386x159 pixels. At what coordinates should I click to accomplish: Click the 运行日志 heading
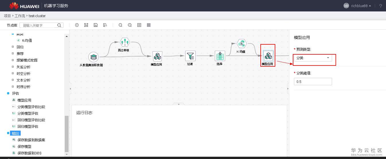pos(84,113)
